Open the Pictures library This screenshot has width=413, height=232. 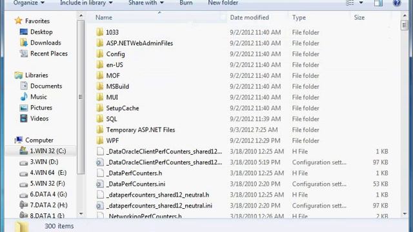(41, 108)
